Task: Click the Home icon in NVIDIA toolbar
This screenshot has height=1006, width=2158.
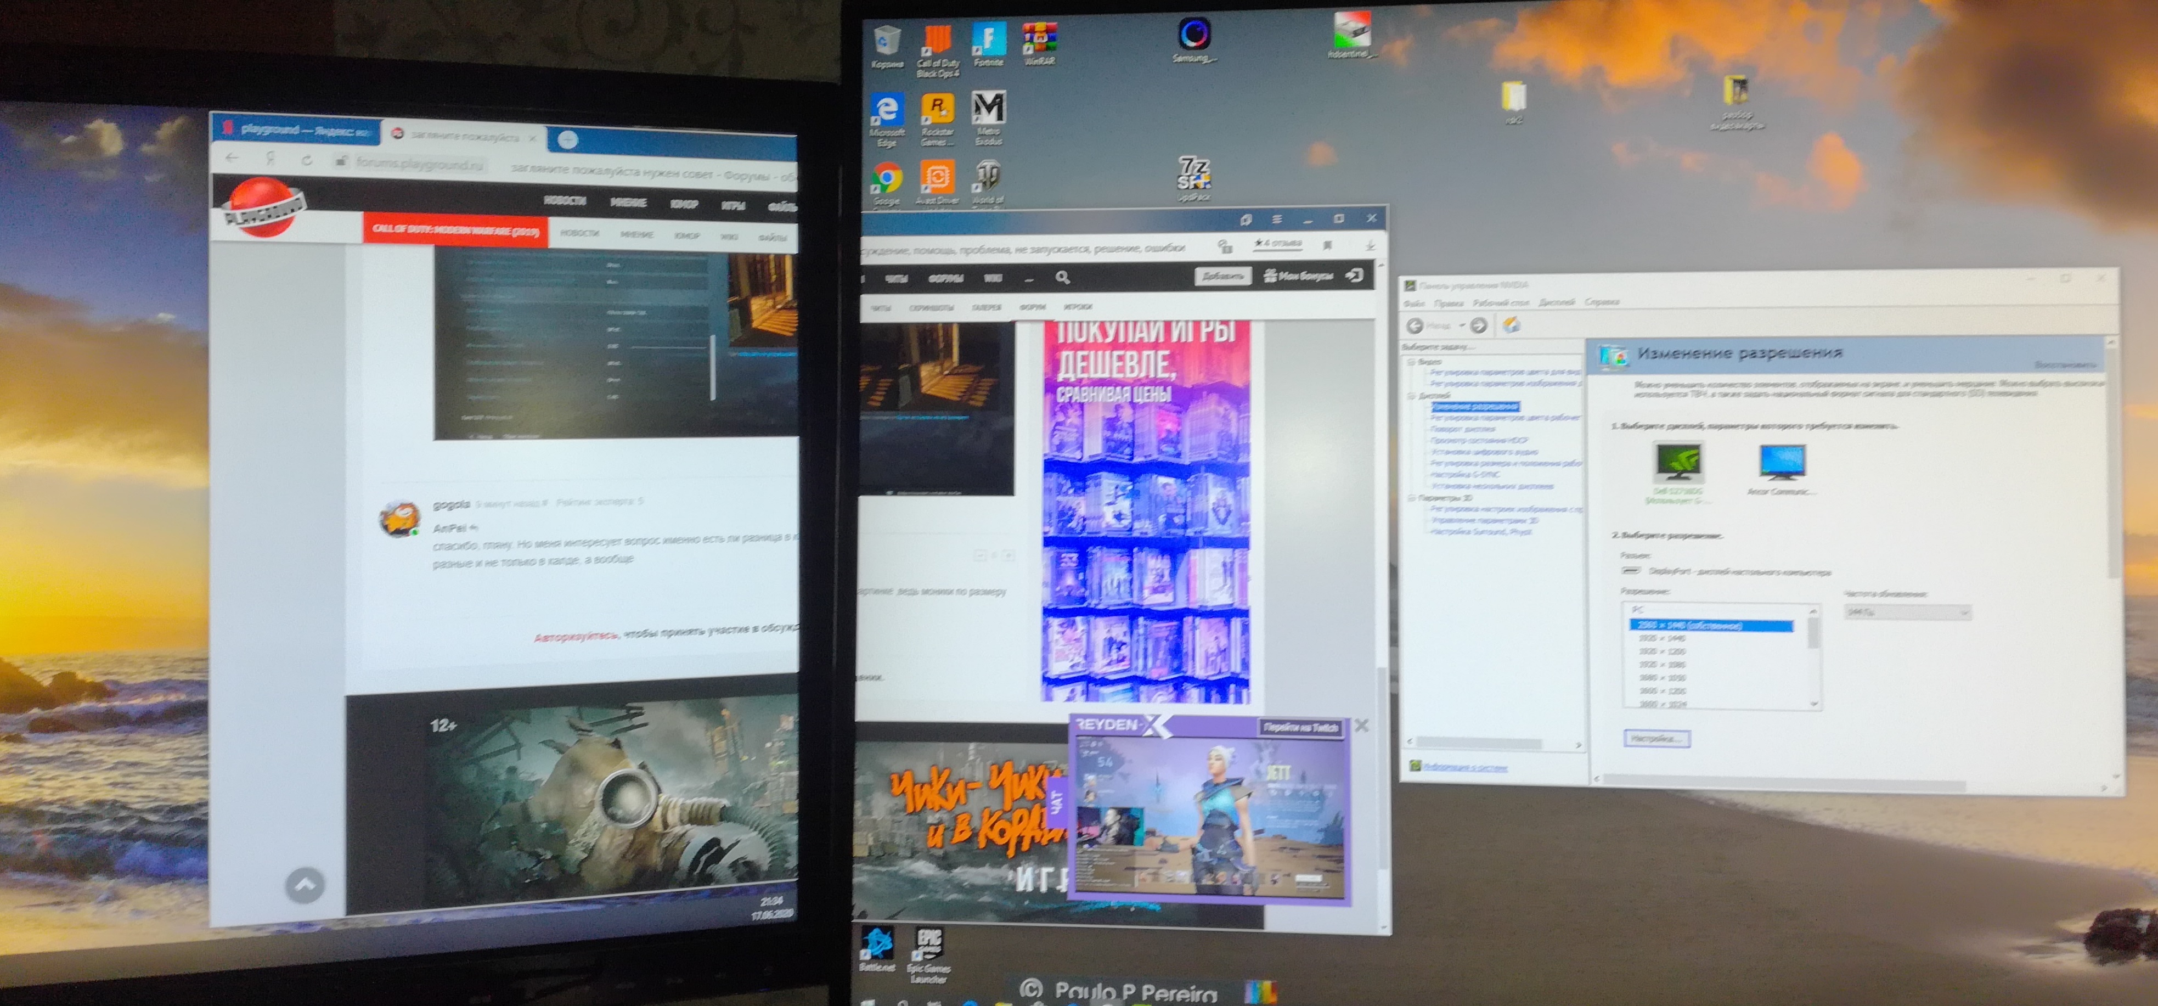Action: pos(1511,325)
